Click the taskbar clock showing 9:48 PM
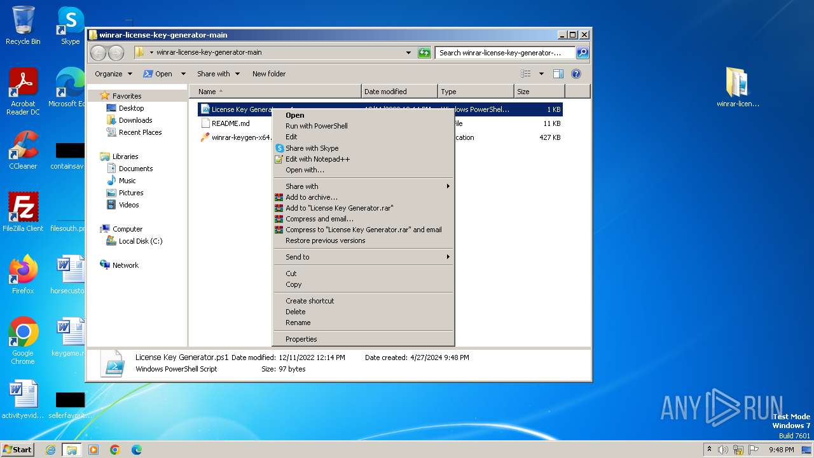 [x=781, y=450]
